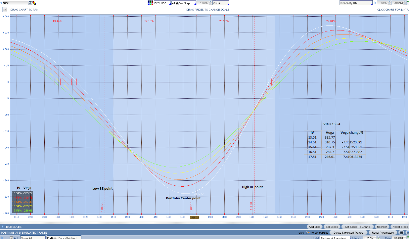This screenshot has width=409, height=239.
Task: Increase 68% probability with stepper up arrow
Action: click(389, 2)
